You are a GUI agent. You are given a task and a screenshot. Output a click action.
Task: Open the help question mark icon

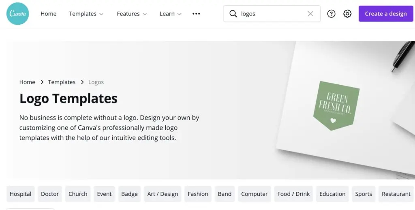point(331,14)
